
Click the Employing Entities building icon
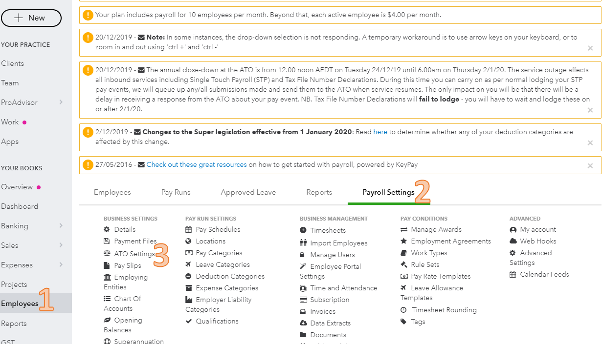tap(107, 277)
